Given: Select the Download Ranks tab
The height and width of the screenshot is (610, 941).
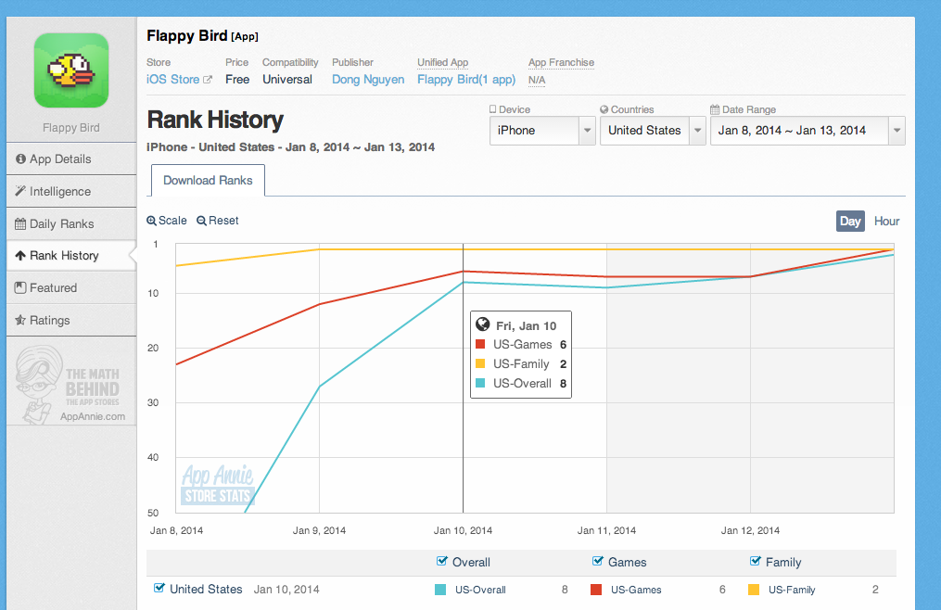Looking at the screenshot, I should (x=208, y=181).
